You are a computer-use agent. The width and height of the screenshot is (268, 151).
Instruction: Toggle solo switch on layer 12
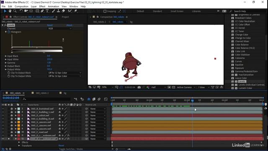[x=9, y=139]
